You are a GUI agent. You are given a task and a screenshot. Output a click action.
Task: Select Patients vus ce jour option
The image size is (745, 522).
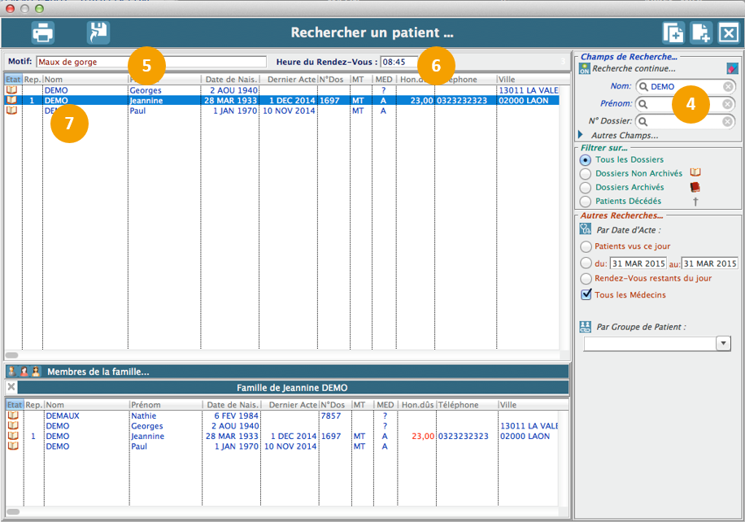point(586,246)
